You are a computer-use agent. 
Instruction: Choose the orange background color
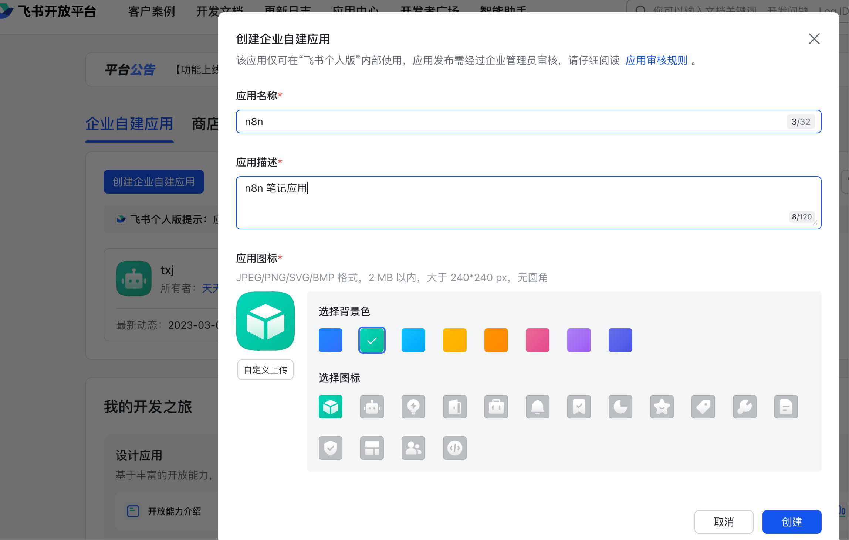(496, 340)
